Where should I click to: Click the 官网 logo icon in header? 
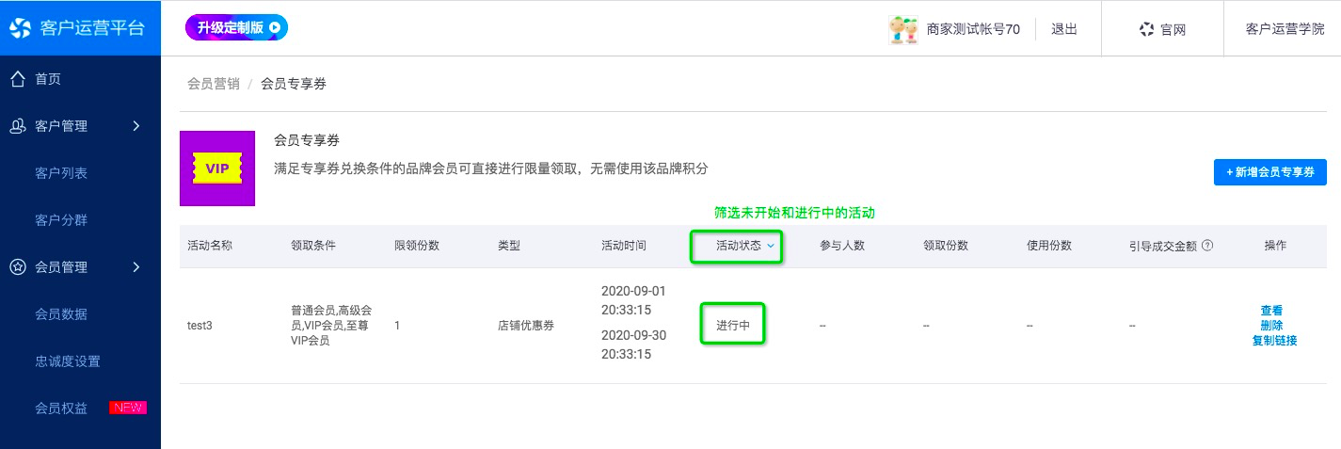1146,29
